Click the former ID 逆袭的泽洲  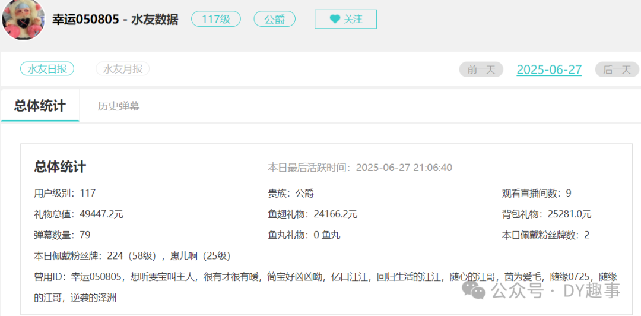tap(93, 298)
